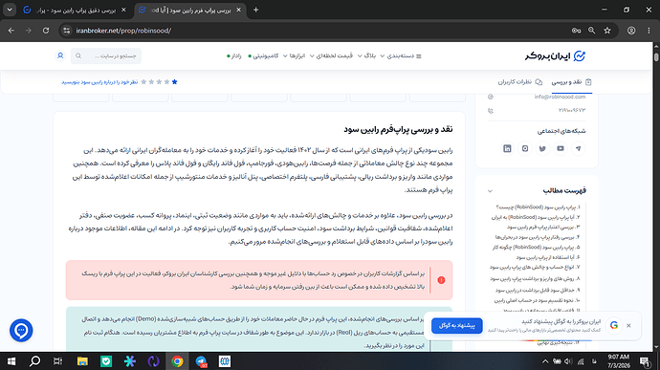
Task: Click the info@robinsood.com email address
Action: point(560,97)
